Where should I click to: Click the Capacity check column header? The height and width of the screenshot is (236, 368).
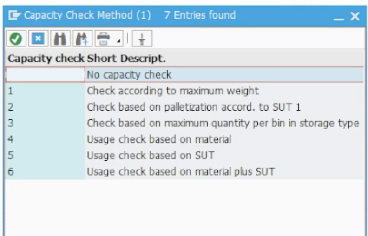point(46,59)
